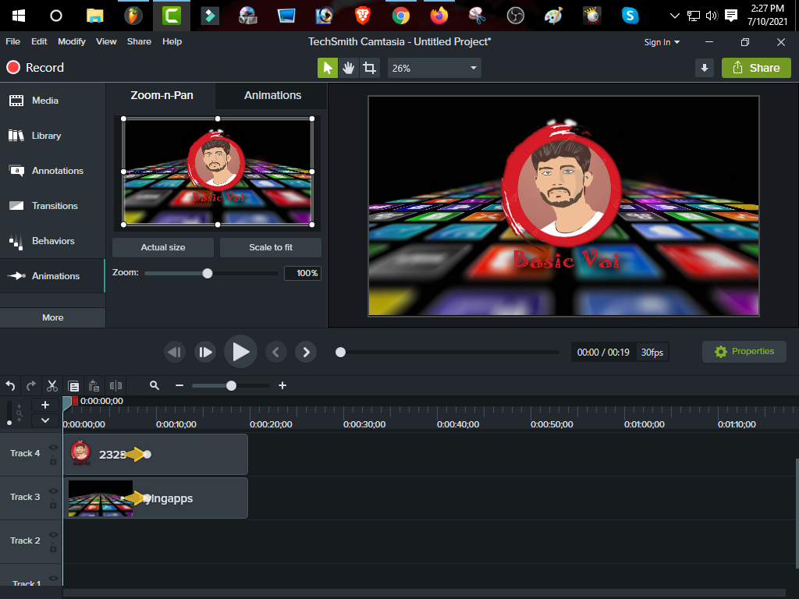The height and width of the screenshot is (599, 799).
Task: Click the Split clip icon
Action: coord(115,385)
